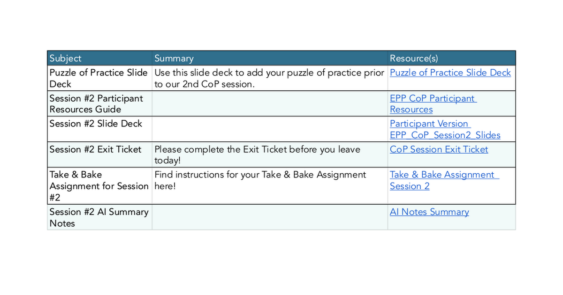
Task: Select the Session #2 Participant Resources Guide cell
Action: pos(96,103)
